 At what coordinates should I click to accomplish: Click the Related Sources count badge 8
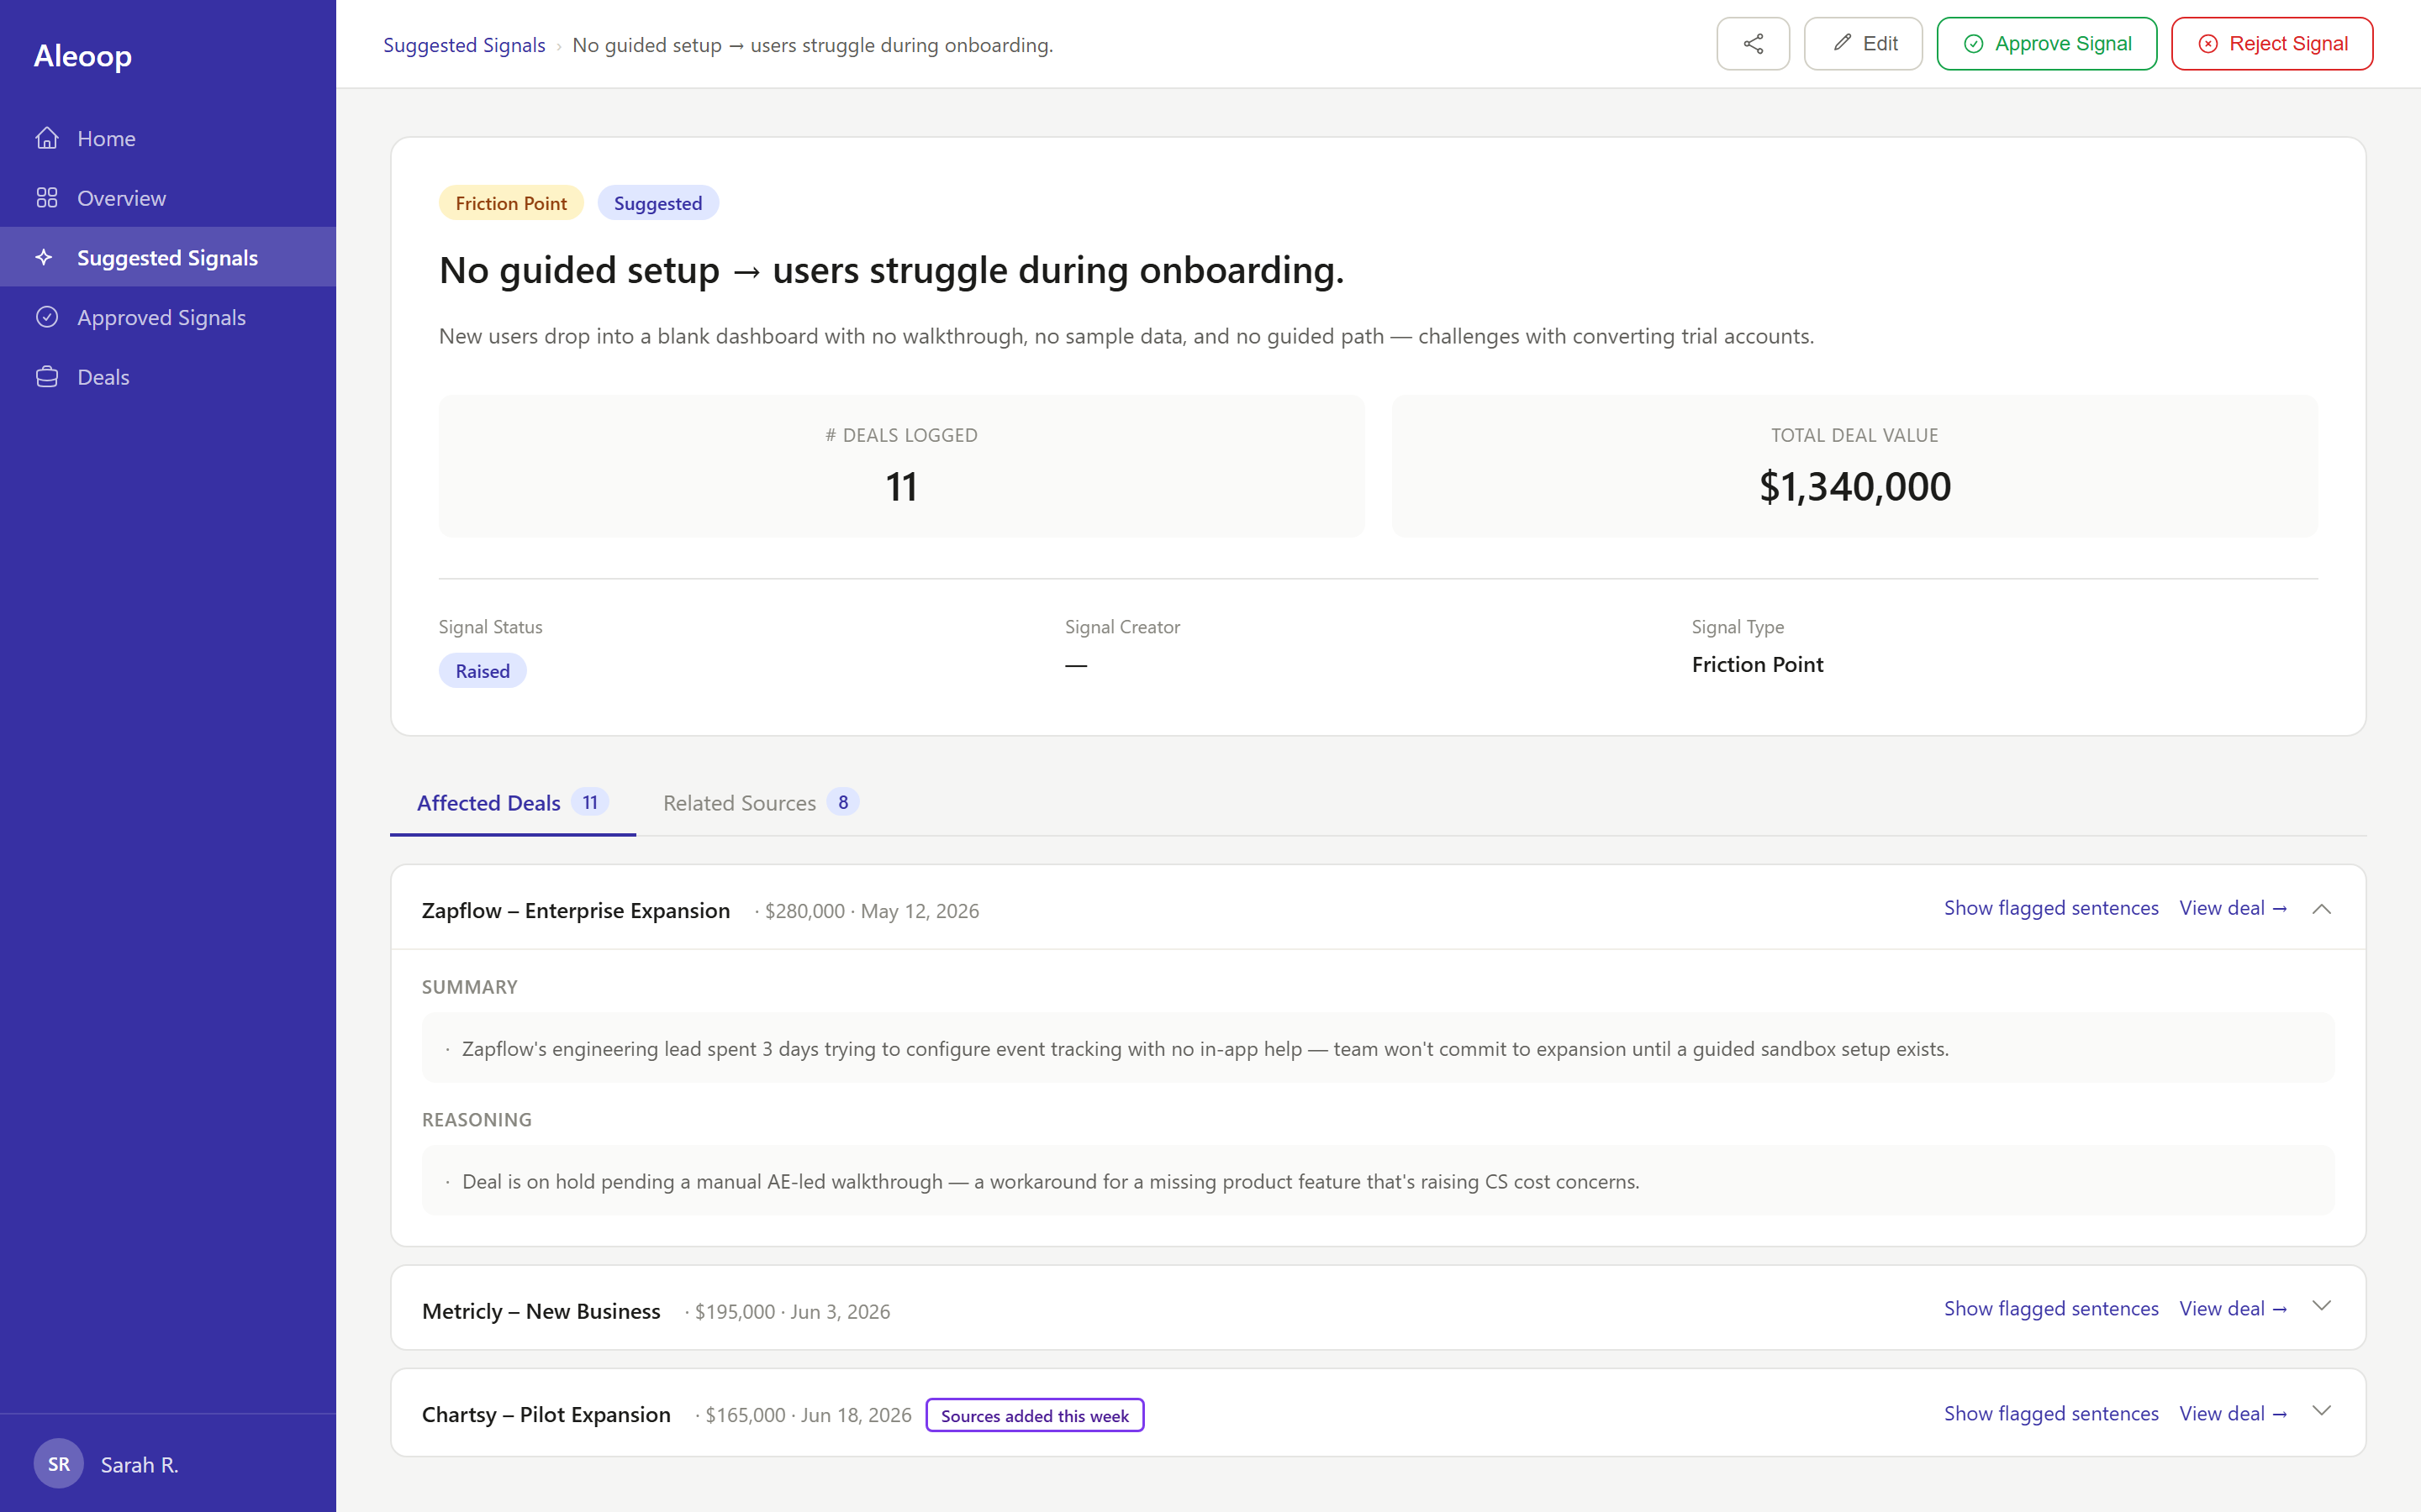click(843, 802)
